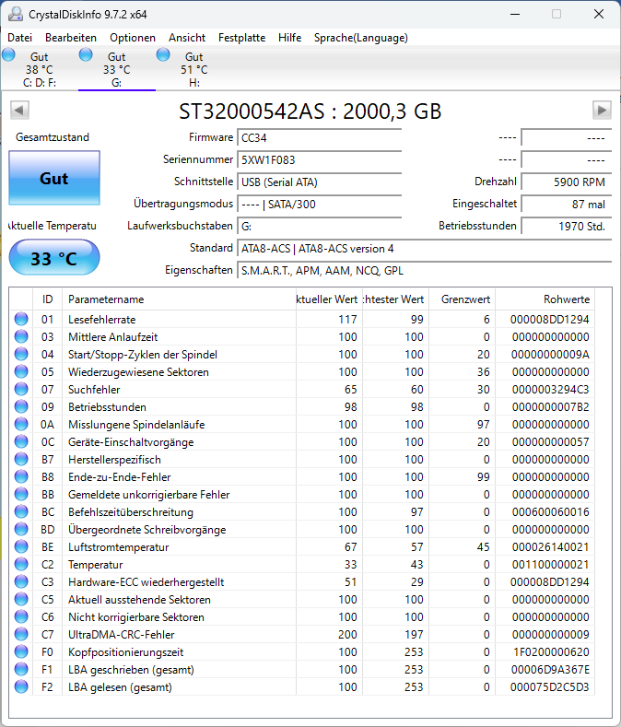Click the Grenzwert column header
This screenshot has width=621, height=727.
[x=462, y=299]
